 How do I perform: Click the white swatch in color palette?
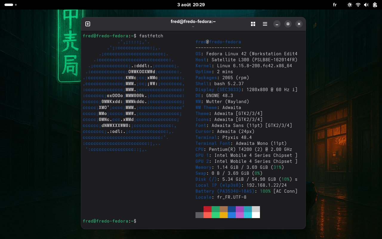(256, 215)
